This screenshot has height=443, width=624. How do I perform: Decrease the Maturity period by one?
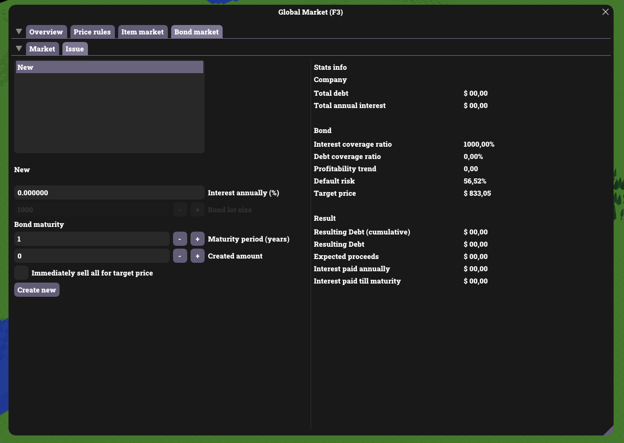180,239
